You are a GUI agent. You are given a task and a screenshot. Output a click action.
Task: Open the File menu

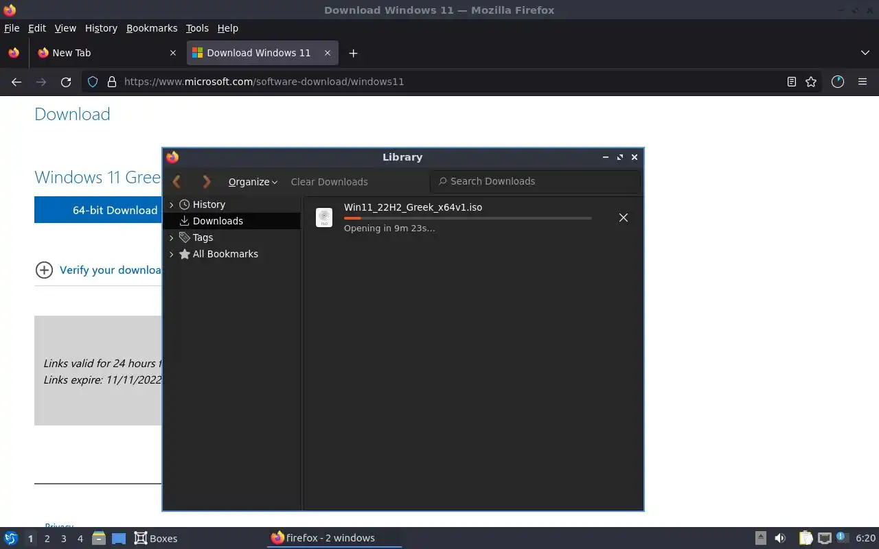point(12,28)
